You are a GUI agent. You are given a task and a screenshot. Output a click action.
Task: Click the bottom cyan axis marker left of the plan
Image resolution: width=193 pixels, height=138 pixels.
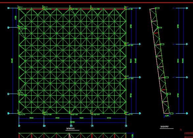(x=9, y=113)
